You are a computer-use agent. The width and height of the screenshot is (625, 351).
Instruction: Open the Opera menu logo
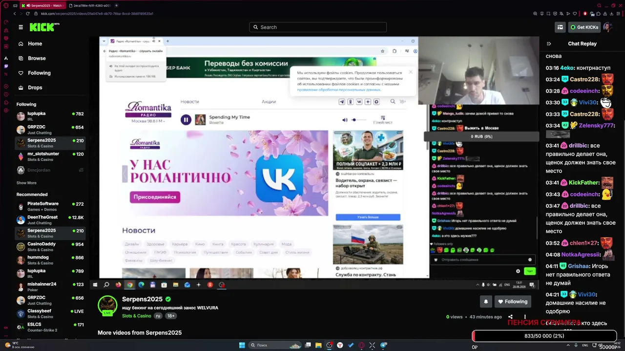(x=6, y=5)
